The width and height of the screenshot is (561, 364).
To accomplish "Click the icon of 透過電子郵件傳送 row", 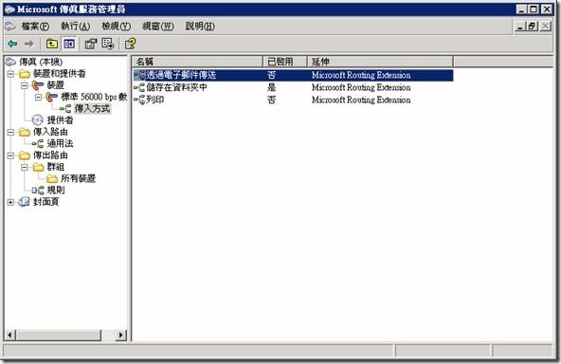I will click(139, 75).
